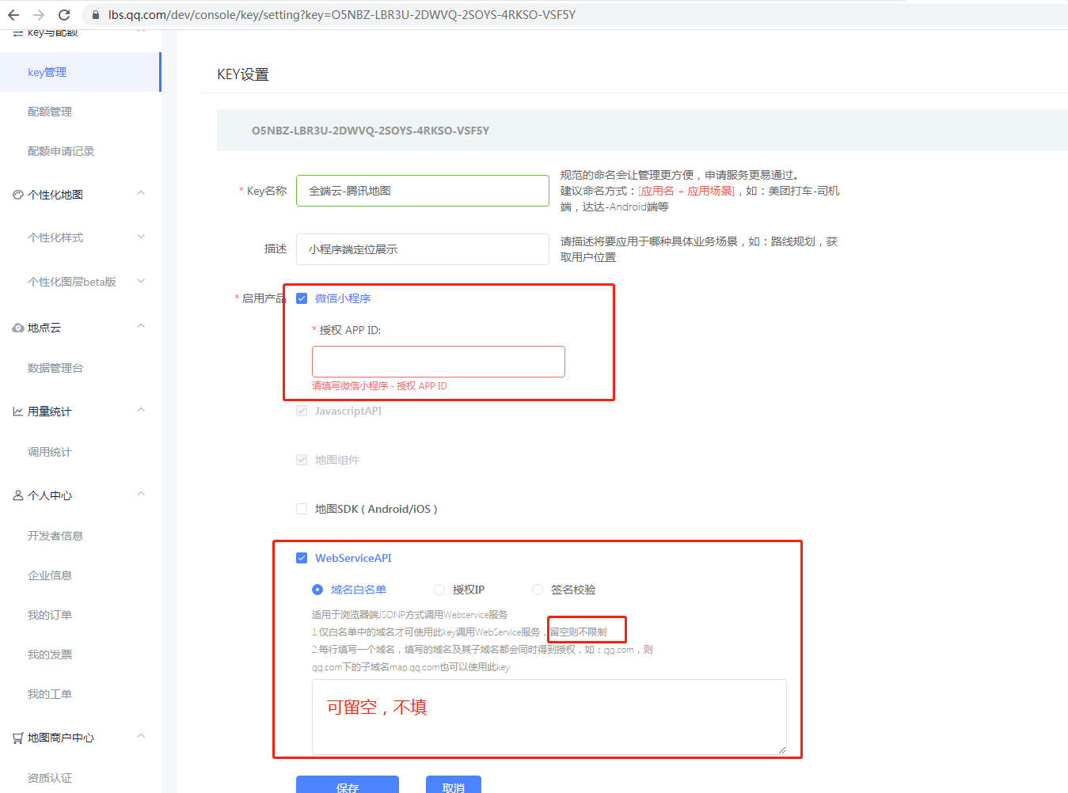The height and width of the screenshot is (793, 1068).
Task: Click the 微信小程序 label text
Action: (343, 298)
